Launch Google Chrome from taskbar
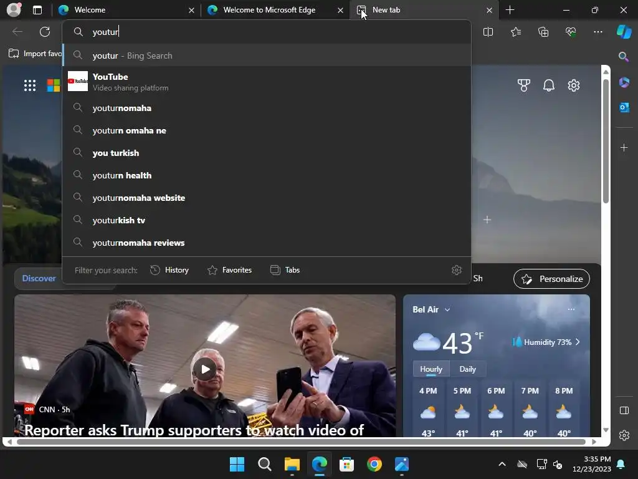Viewport: 638px width, 479px height. [x=374, y=464]
